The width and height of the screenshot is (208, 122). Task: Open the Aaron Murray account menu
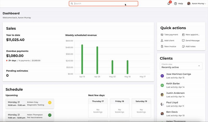(196, 4)
